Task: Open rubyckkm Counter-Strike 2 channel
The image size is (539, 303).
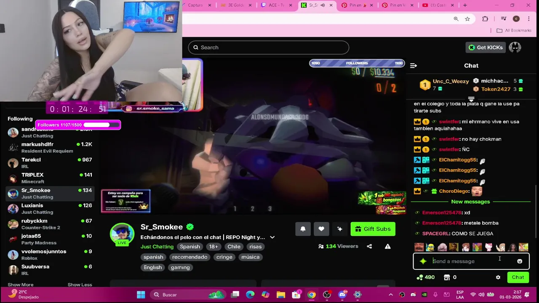Action: coord(50,224)
